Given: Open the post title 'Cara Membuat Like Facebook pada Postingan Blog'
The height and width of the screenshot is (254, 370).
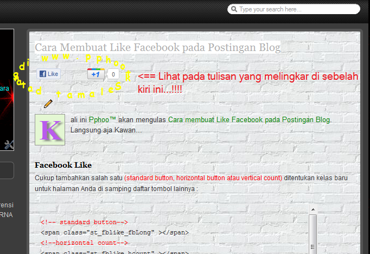Looking at the screenshot, I should pyautogui.click(x=157, y=47).
